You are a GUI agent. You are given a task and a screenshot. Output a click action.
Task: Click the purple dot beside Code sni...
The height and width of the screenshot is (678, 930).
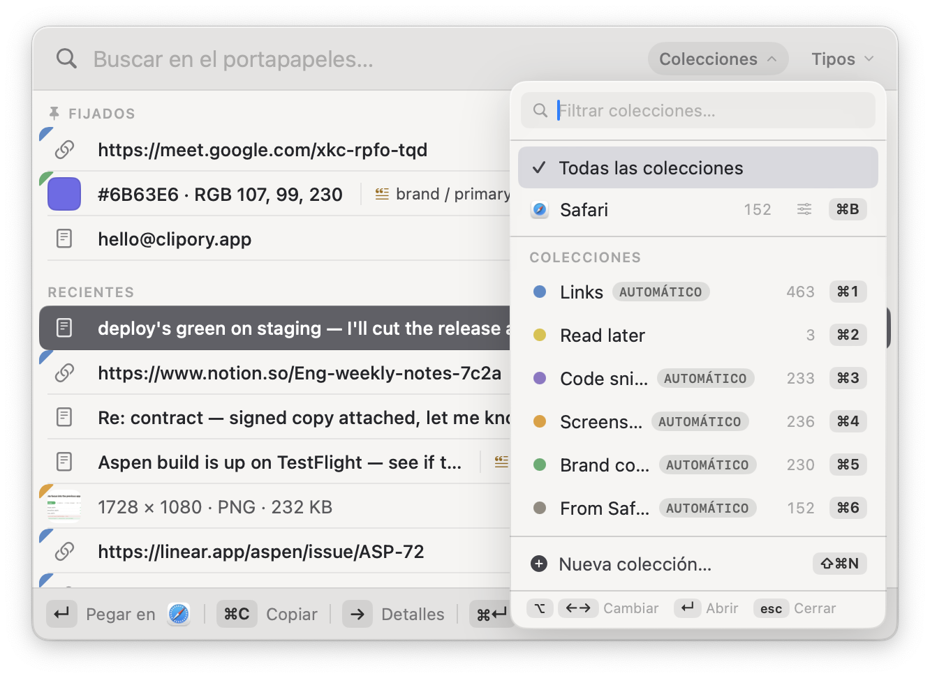tap(540, 378)
